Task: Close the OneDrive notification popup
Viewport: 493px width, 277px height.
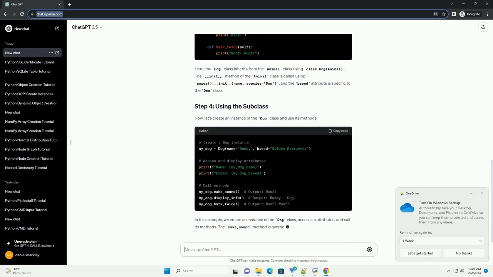Action: coord(482,194)
